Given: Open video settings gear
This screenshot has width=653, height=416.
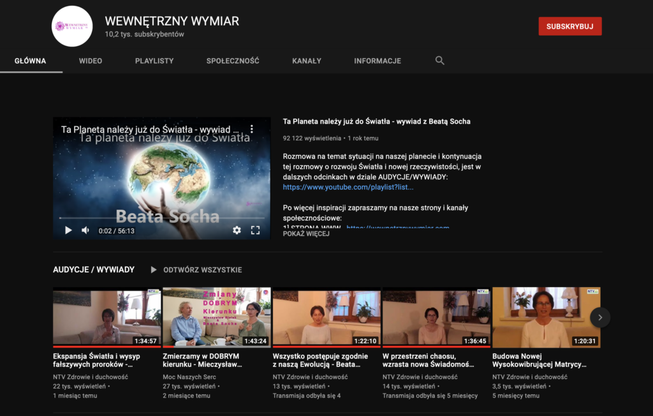Looking at the screenshot, I should click(237, 230).
